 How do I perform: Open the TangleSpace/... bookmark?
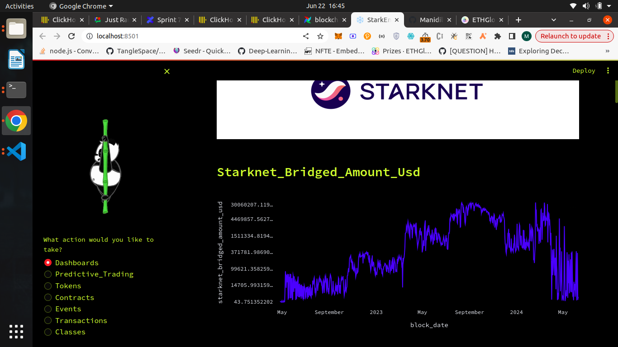136,51
